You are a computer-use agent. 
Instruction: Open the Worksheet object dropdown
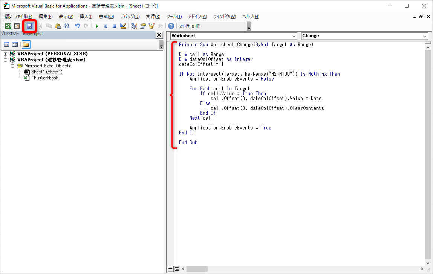pos(295,35)
